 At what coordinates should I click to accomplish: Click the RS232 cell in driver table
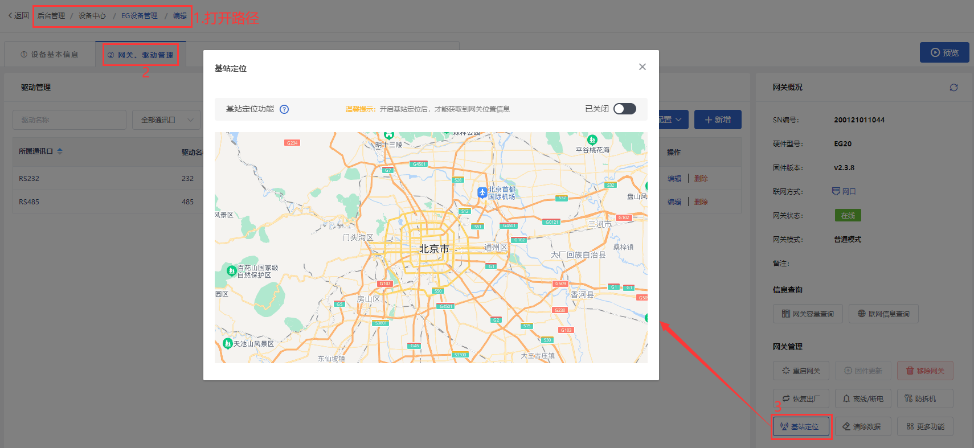coord(29,179)
